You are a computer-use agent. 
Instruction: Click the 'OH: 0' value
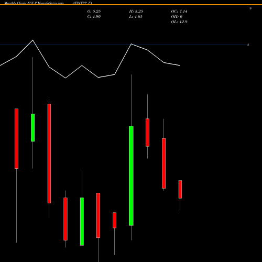(x=177, y=17)
